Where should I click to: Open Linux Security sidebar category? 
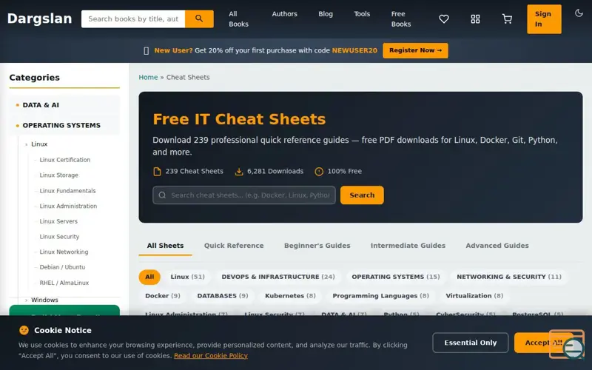(x=59, y=237)
